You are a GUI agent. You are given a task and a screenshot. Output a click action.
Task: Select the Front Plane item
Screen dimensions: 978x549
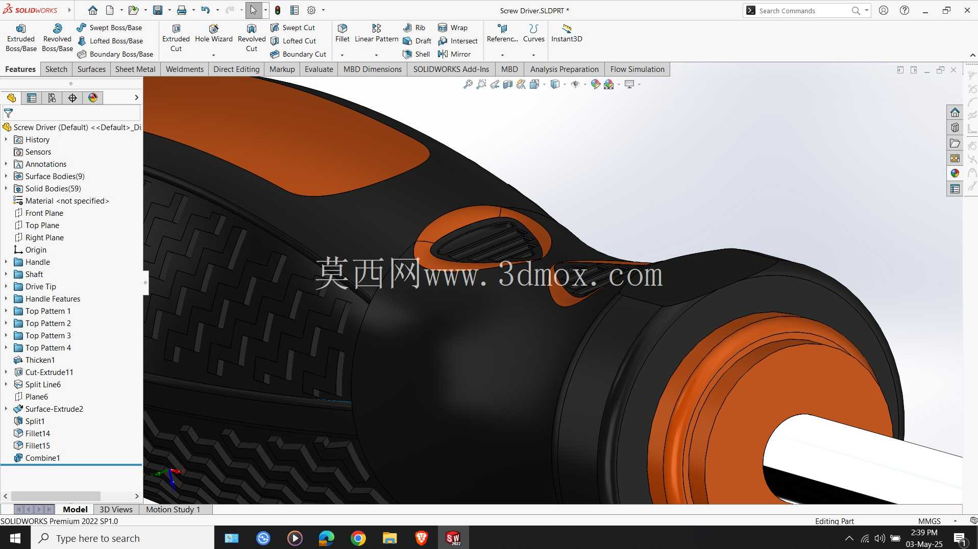click(44, 213)
